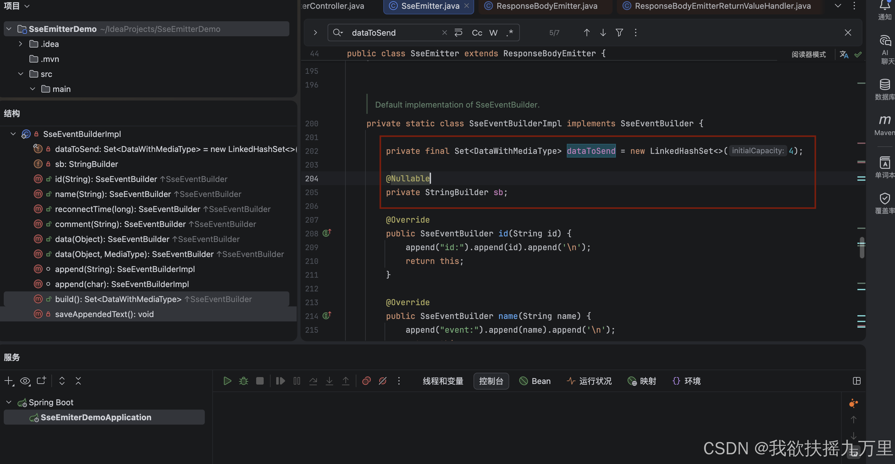This screenshot has height=464, width=895.
Task: Toggle new line in search field
Action: tap(458, 33)
